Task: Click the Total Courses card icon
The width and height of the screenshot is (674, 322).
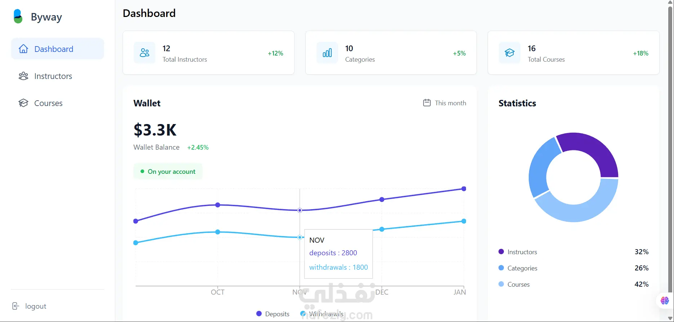Action: click(x=510, y=53)
